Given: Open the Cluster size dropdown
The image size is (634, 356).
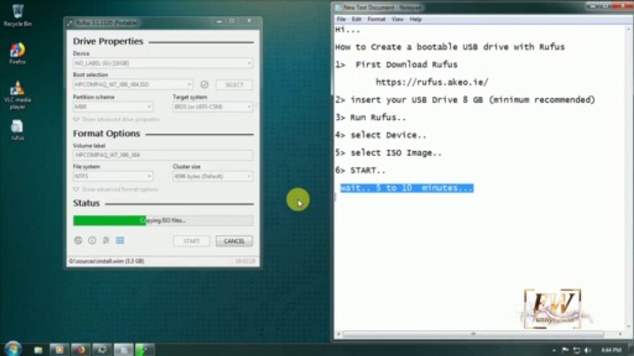Looking at the screenshot, I should [213, 176].
